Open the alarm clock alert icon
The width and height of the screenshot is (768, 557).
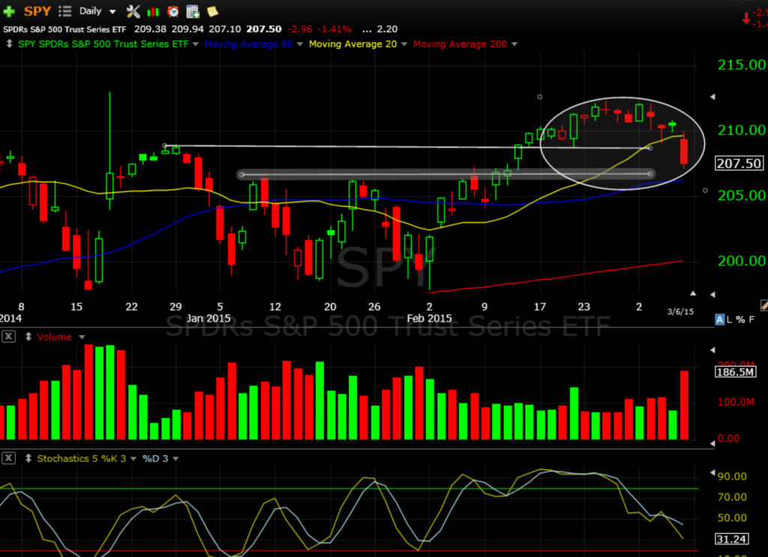click(173, 11)
